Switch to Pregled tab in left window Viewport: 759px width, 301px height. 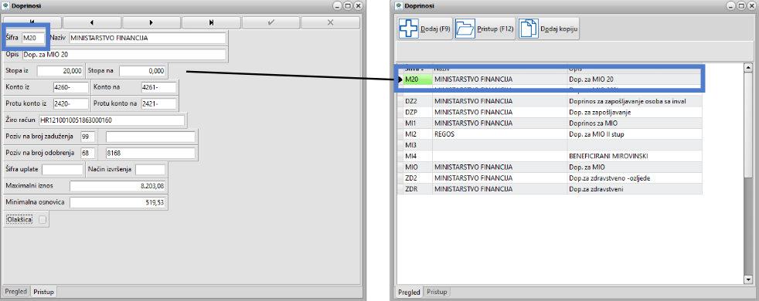(x=15, y=292)
